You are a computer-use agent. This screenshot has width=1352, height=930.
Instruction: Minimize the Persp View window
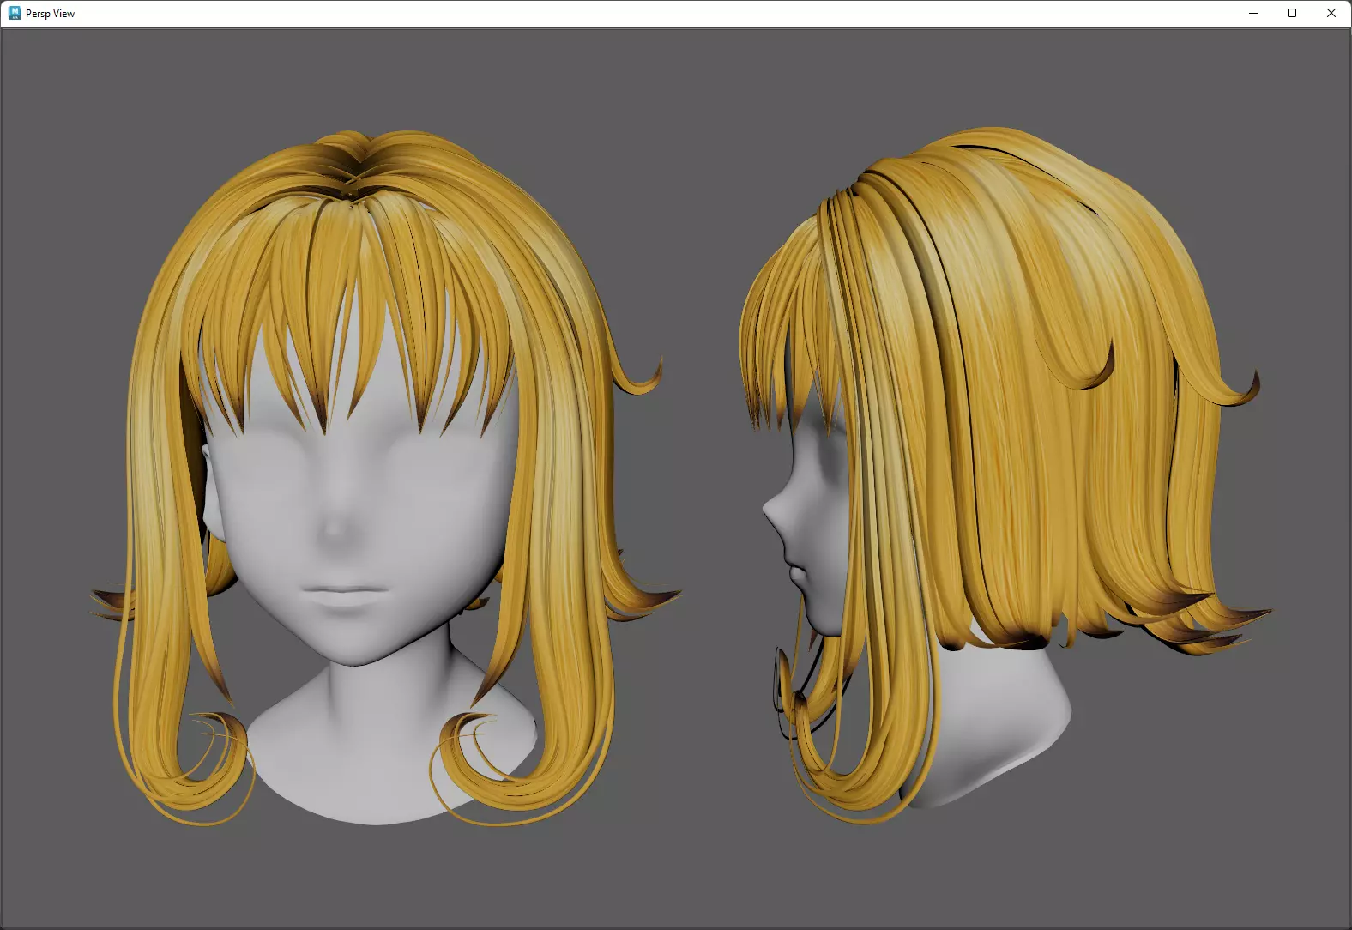[1253, 13]
